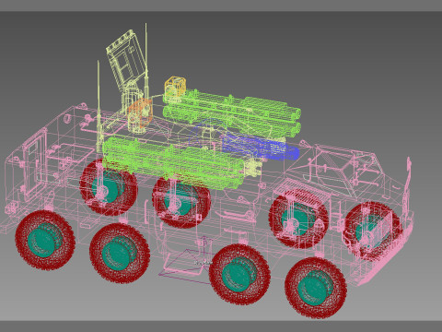Select the front near-side wheel's teal hub
Screen dimensions: 442x332
pyautogui.click(x=315, y=288)
